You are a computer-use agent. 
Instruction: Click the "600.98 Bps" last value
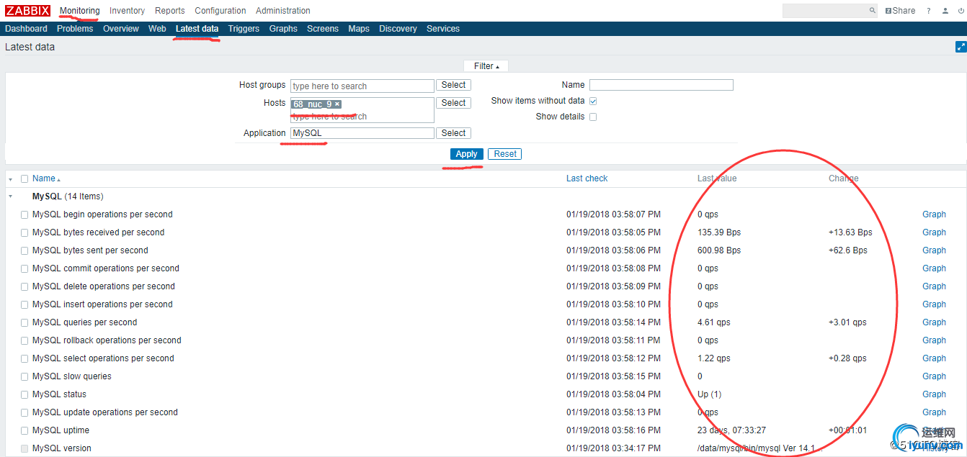coord(719,250)
